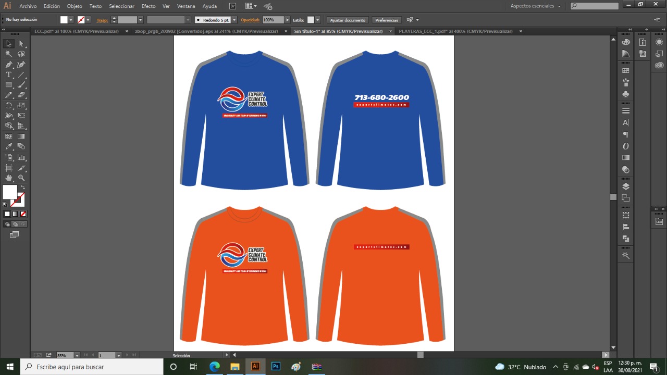Change the screen mode
Viewport: 667px width, 375px height.
pyautogui.click(x=15, y=235)
